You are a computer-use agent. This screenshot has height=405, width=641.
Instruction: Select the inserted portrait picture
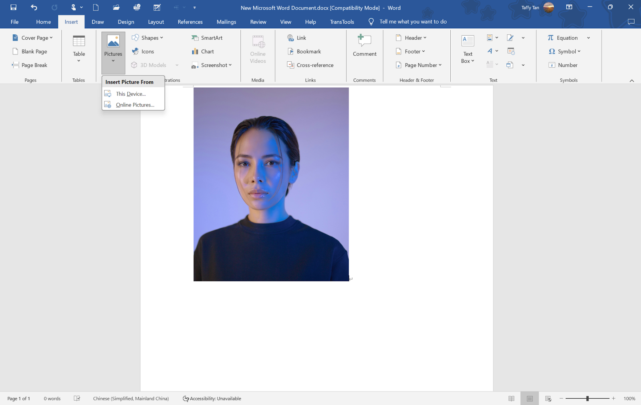pos(271,184)
